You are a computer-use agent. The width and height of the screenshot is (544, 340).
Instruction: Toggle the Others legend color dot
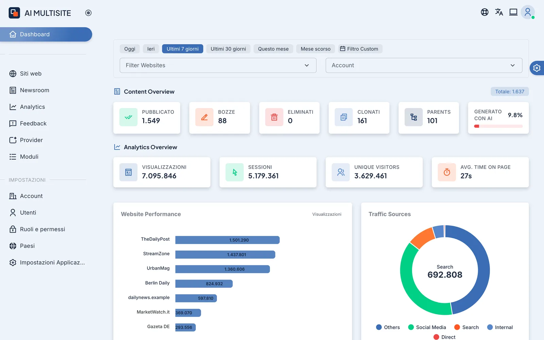pos(379,327)
